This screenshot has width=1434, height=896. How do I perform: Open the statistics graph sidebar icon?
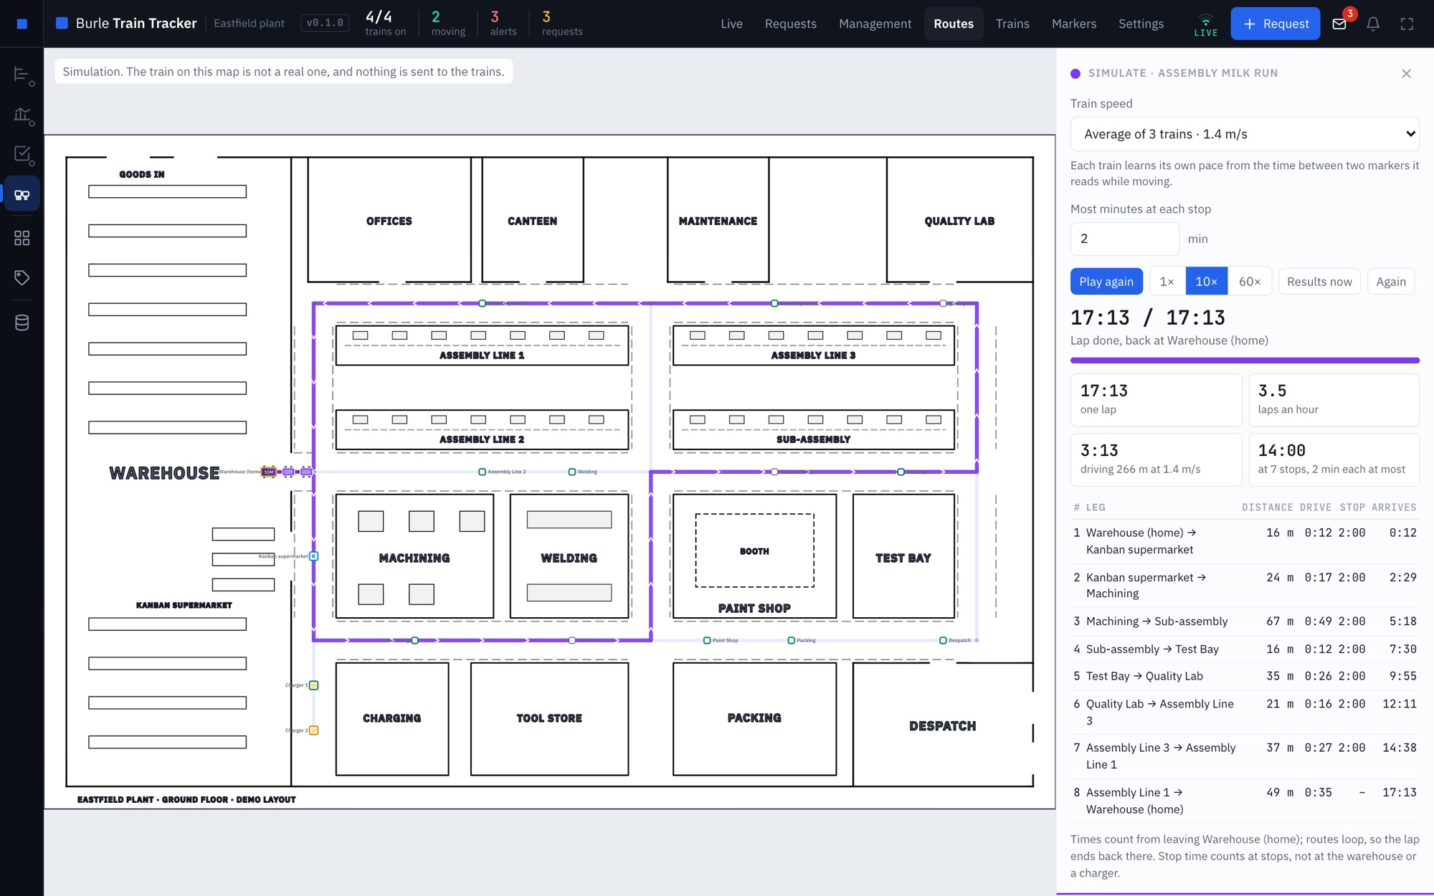[x=22, y=115]
